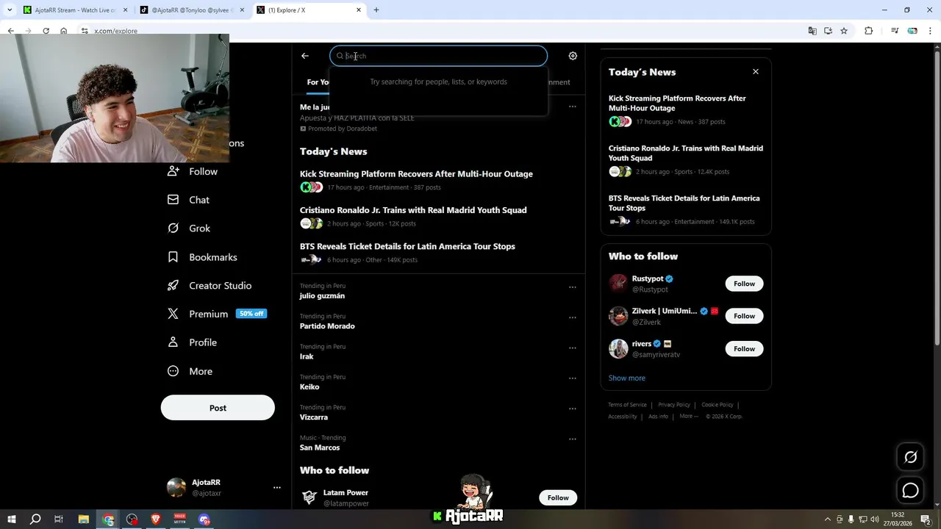941x529 pixels.
Task: Bookmark this page with the star icon
Action: [844, 31]
